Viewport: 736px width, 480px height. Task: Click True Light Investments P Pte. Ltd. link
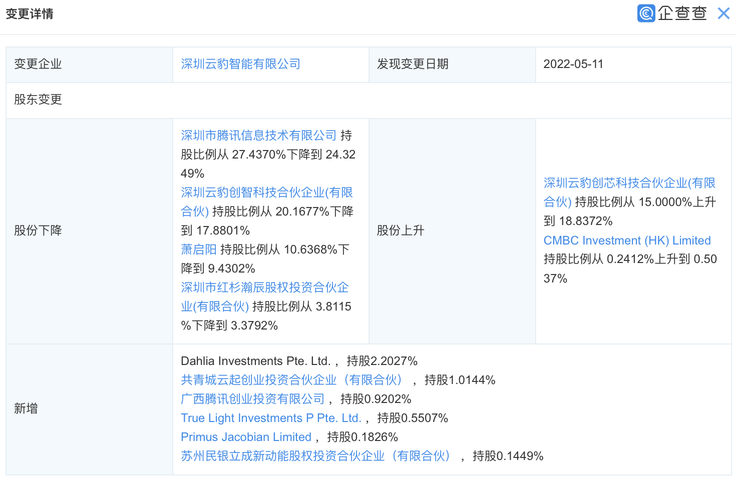271,418
